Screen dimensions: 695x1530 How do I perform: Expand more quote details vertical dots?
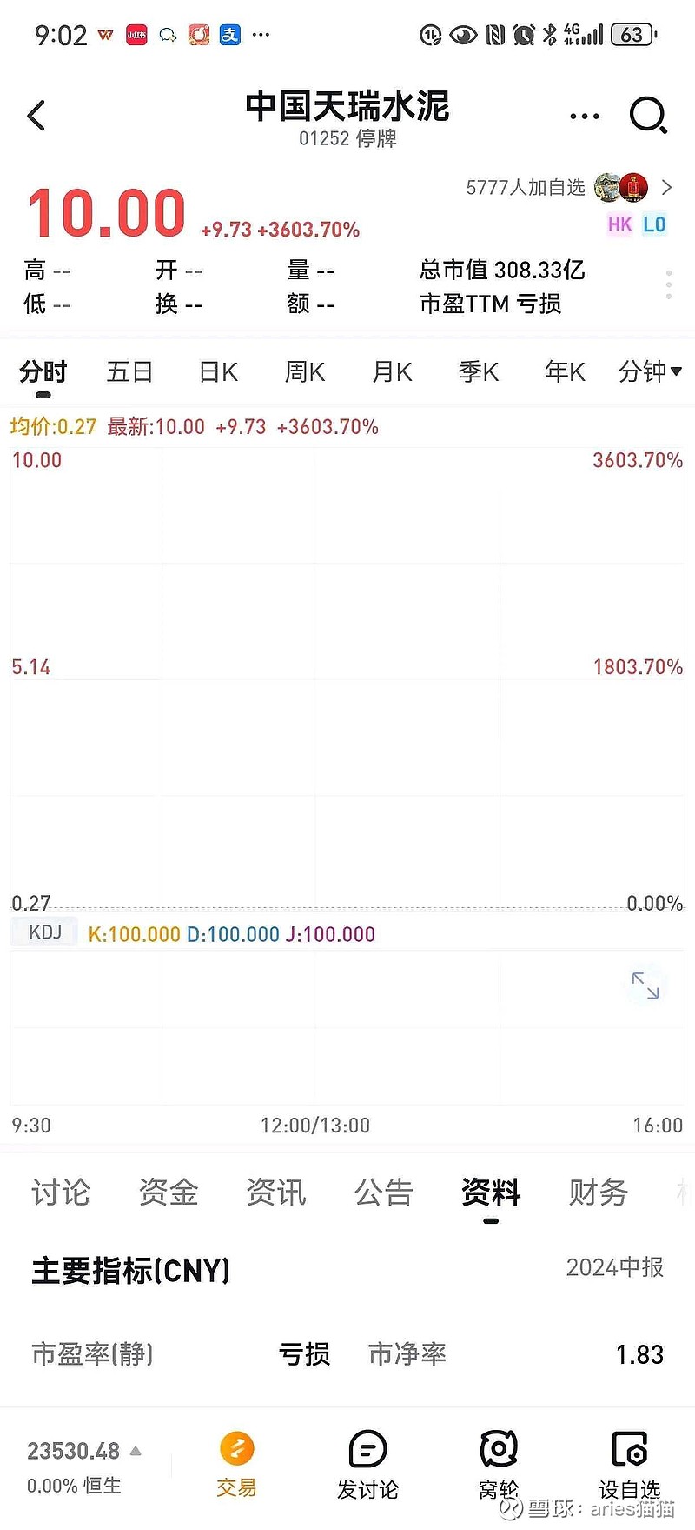pyautogui.click(x=668, y=285)
